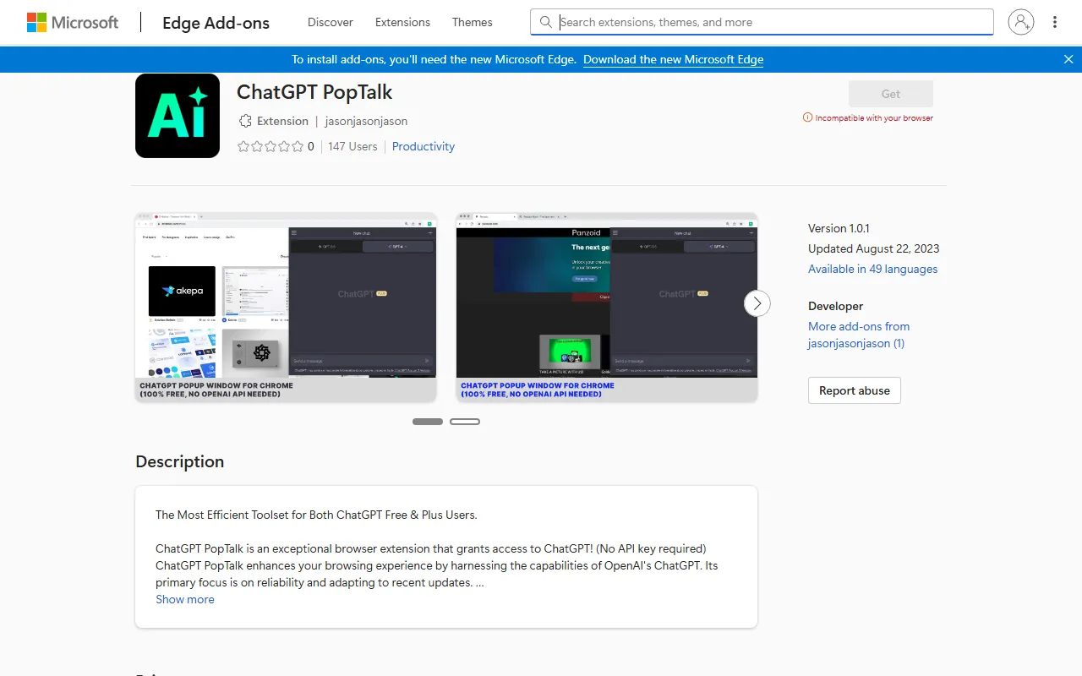Open the three-dot settings menu
This screenshot has width=1082, height=676.
tap(1055, 22)
